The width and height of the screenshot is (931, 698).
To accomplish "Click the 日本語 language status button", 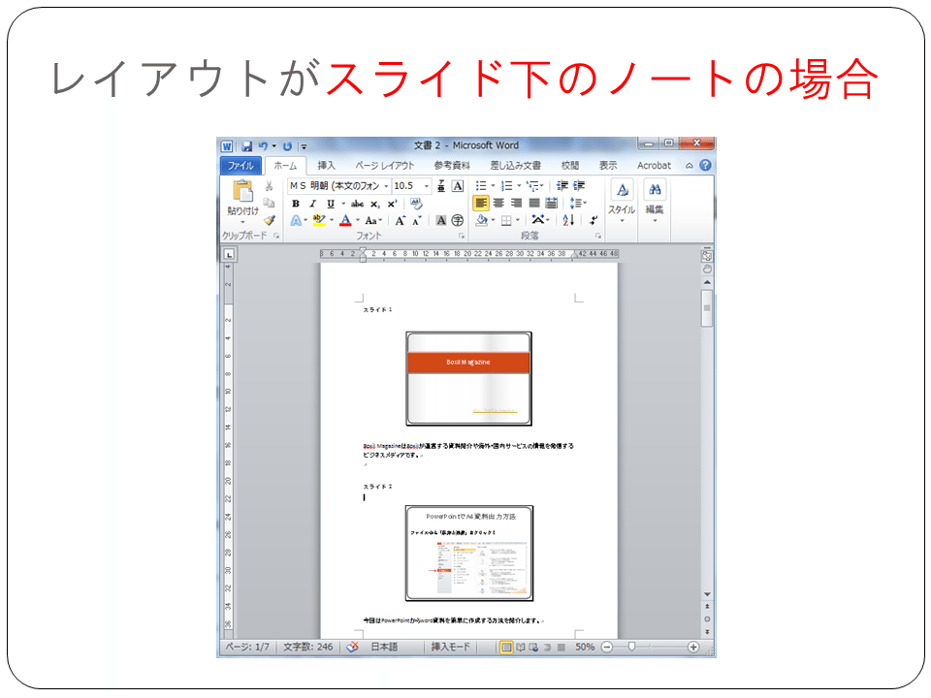I will point(384,647).
